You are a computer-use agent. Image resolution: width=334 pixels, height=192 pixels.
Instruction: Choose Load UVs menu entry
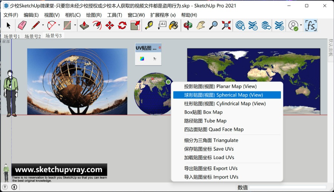[x=227, y=158]
